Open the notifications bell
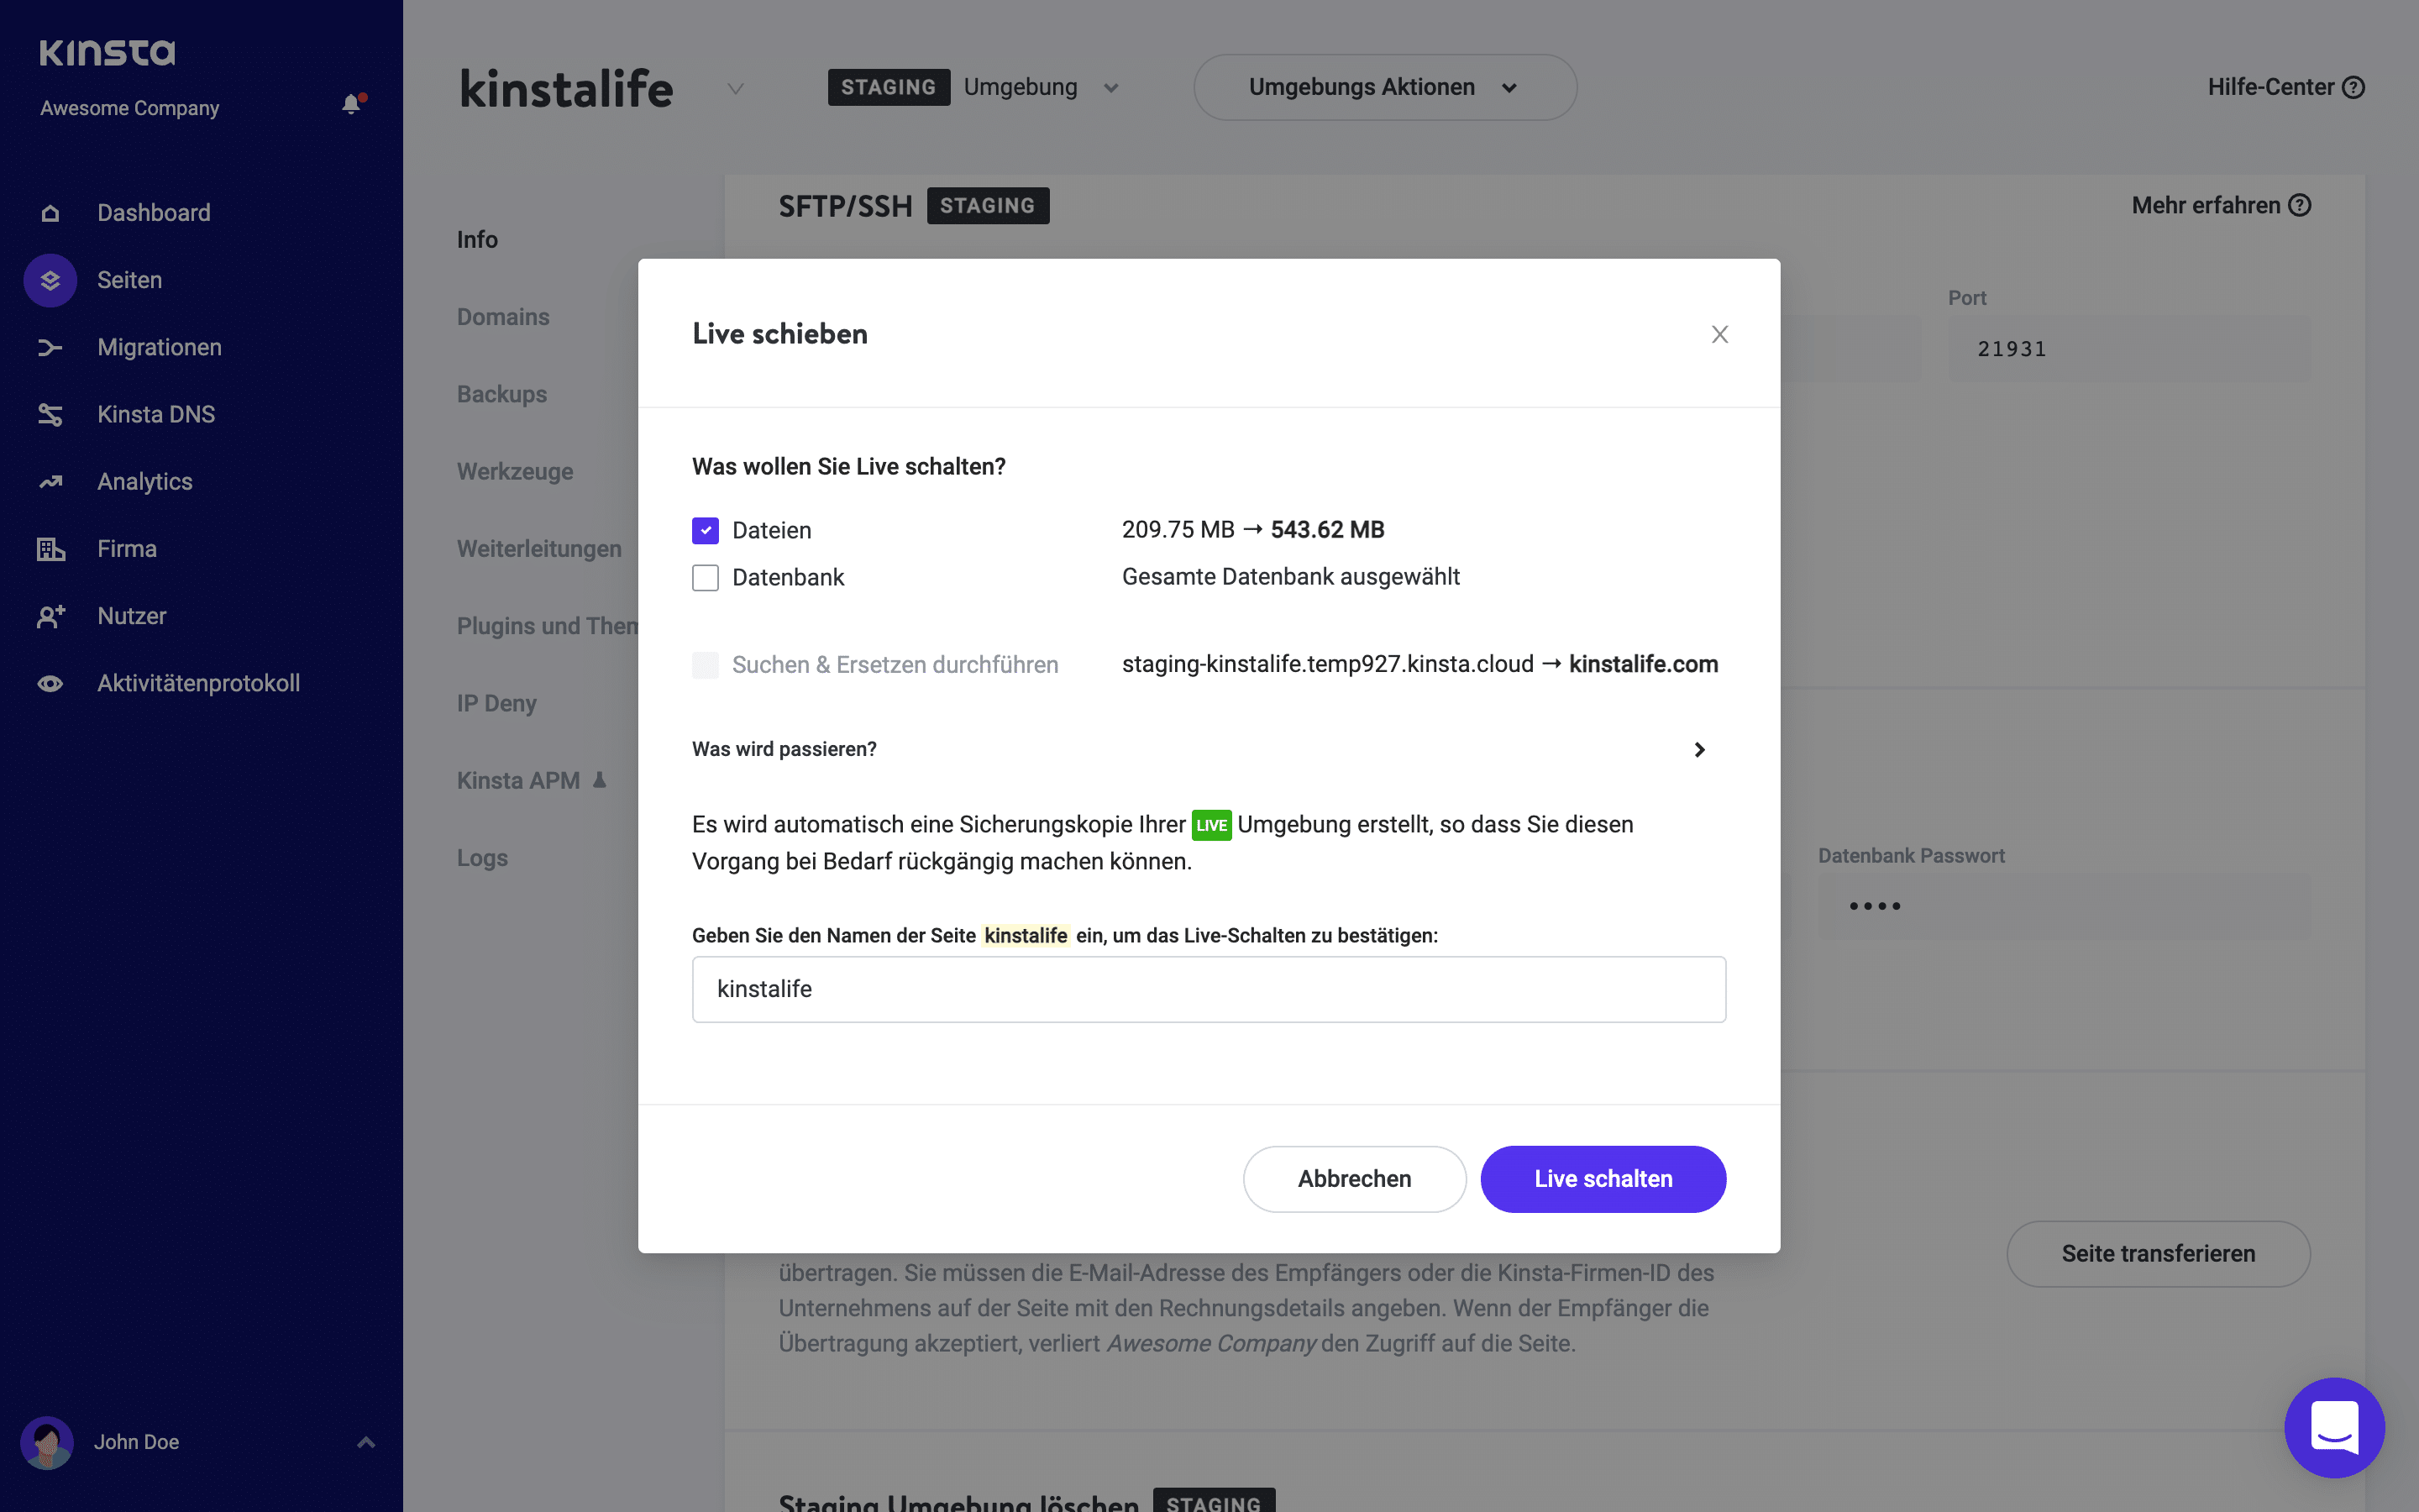Screen dimensions: 2419x1512 (x=351, y=103)
